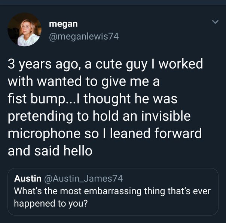Click the word "embarrassing" in quoted tweet
226x223 pixels.
pyautogui.click(x=113, y=192)
